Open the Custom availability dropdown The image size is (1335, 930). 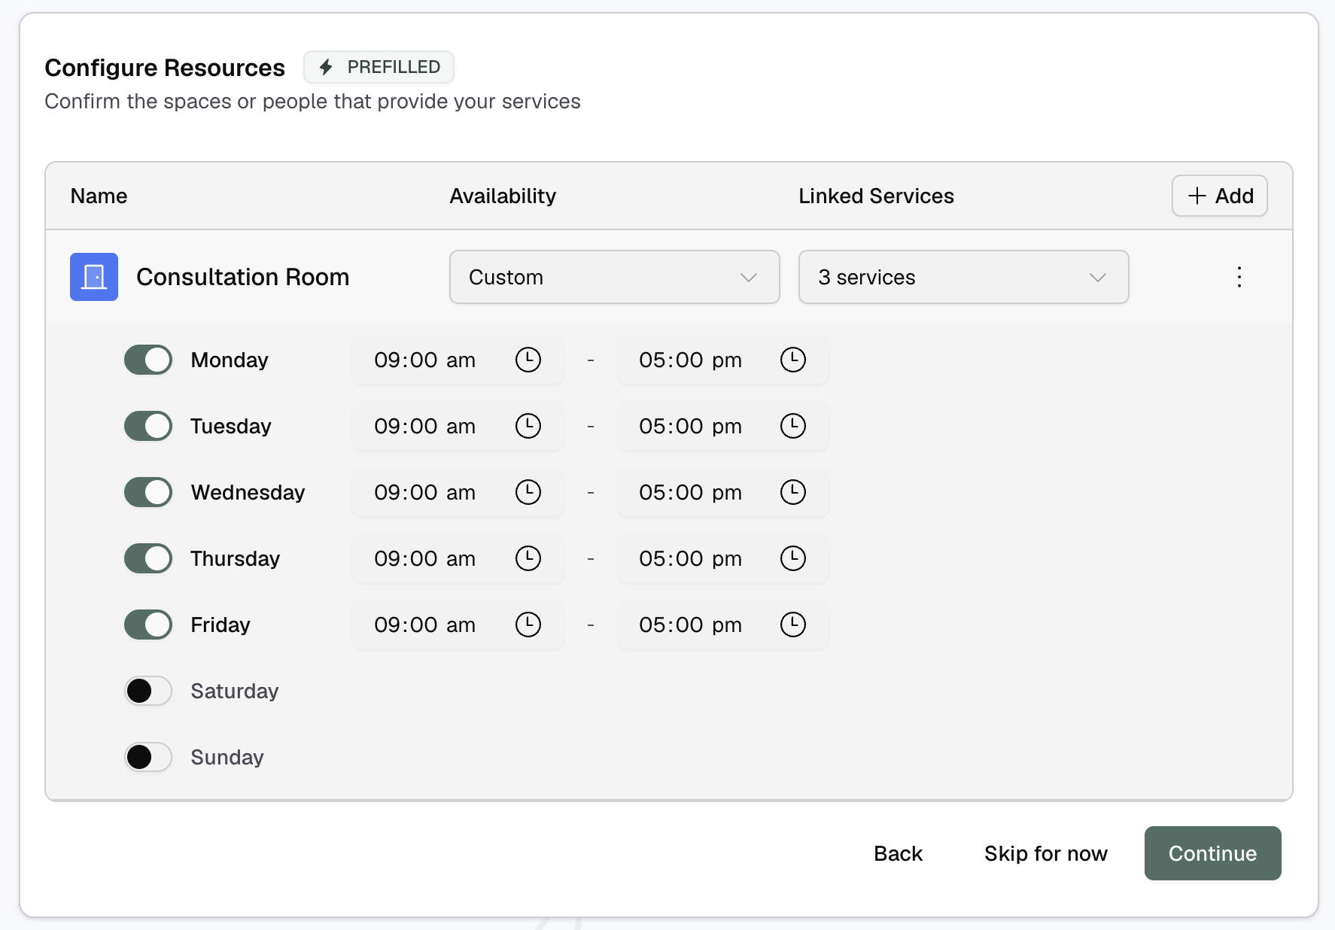pos(614,277)
